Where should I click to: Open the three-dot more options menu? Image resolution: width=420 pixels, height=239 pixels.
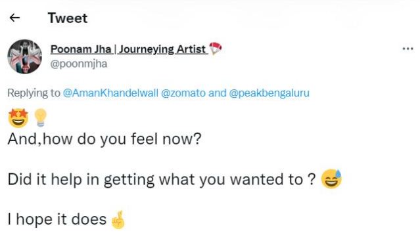(x=408, y=49)
